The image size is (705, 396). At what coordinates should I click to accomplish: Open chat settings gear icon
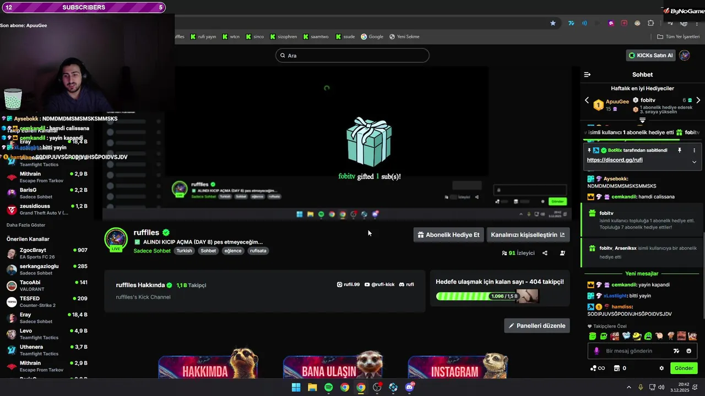pyautogui.click(x=661, y=368)
